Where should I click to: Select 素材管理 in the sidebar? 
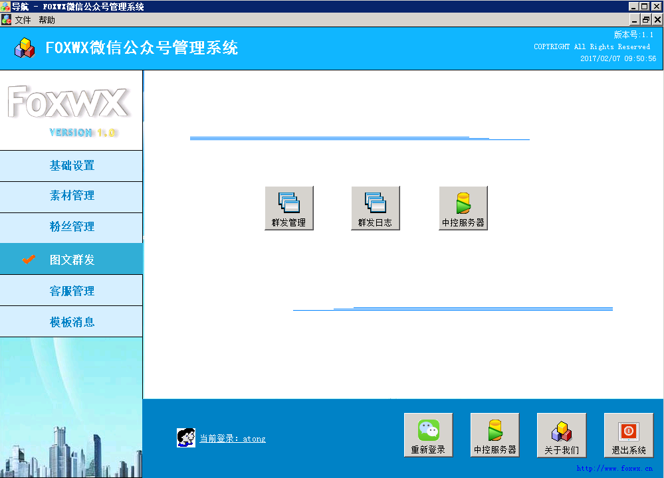[71, 197]
